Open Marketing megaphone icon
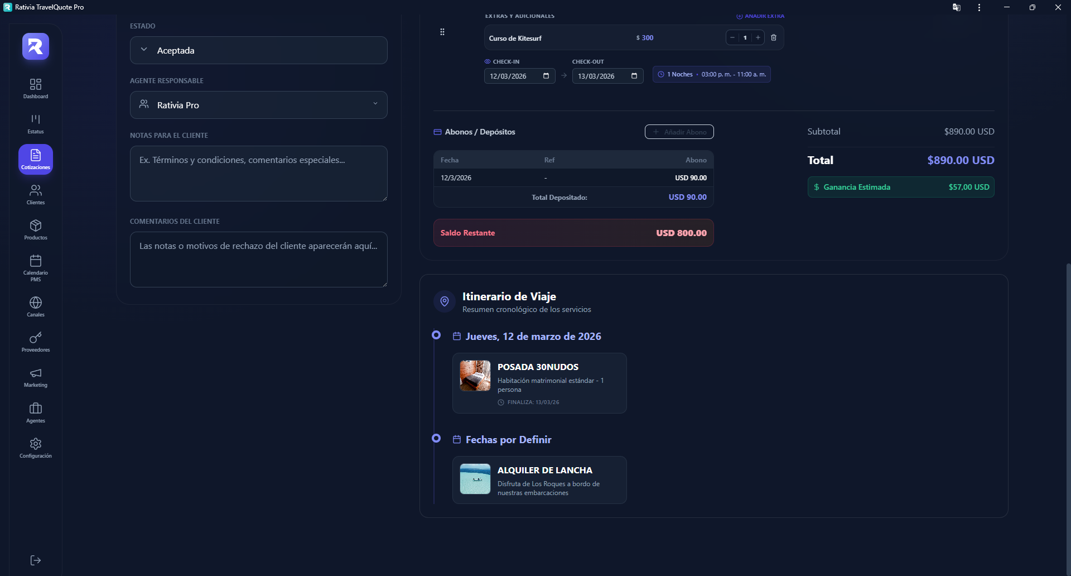The width and height of the screenshot is (1071, 576). [36, 377]
